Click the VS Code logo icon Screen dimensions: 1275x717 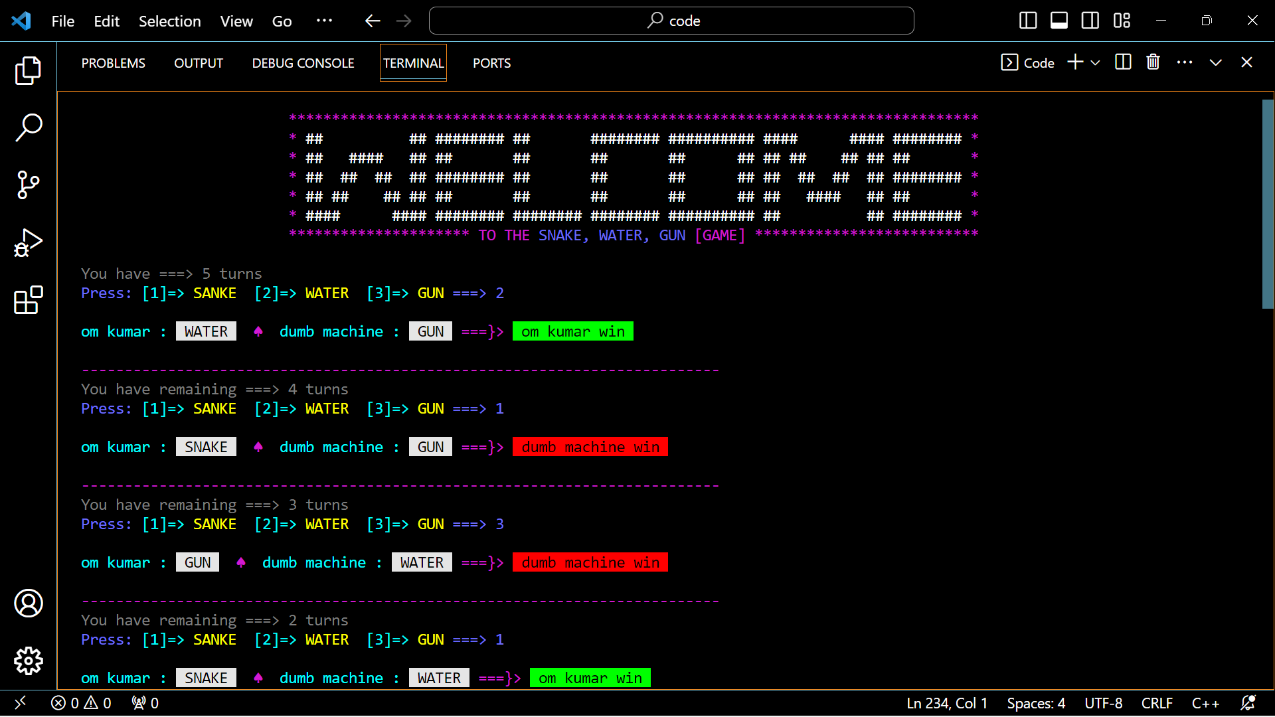[21, 21]
